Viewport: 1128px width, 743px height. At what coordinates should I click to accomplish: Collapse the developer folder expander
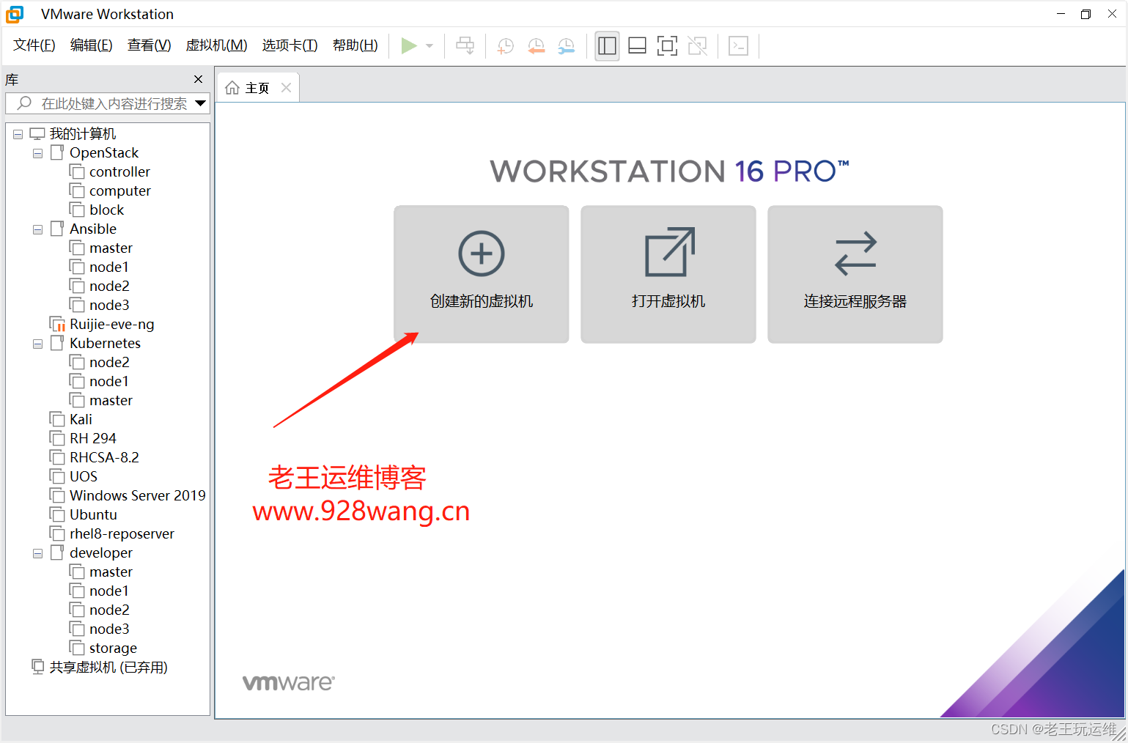click(37, 553)
